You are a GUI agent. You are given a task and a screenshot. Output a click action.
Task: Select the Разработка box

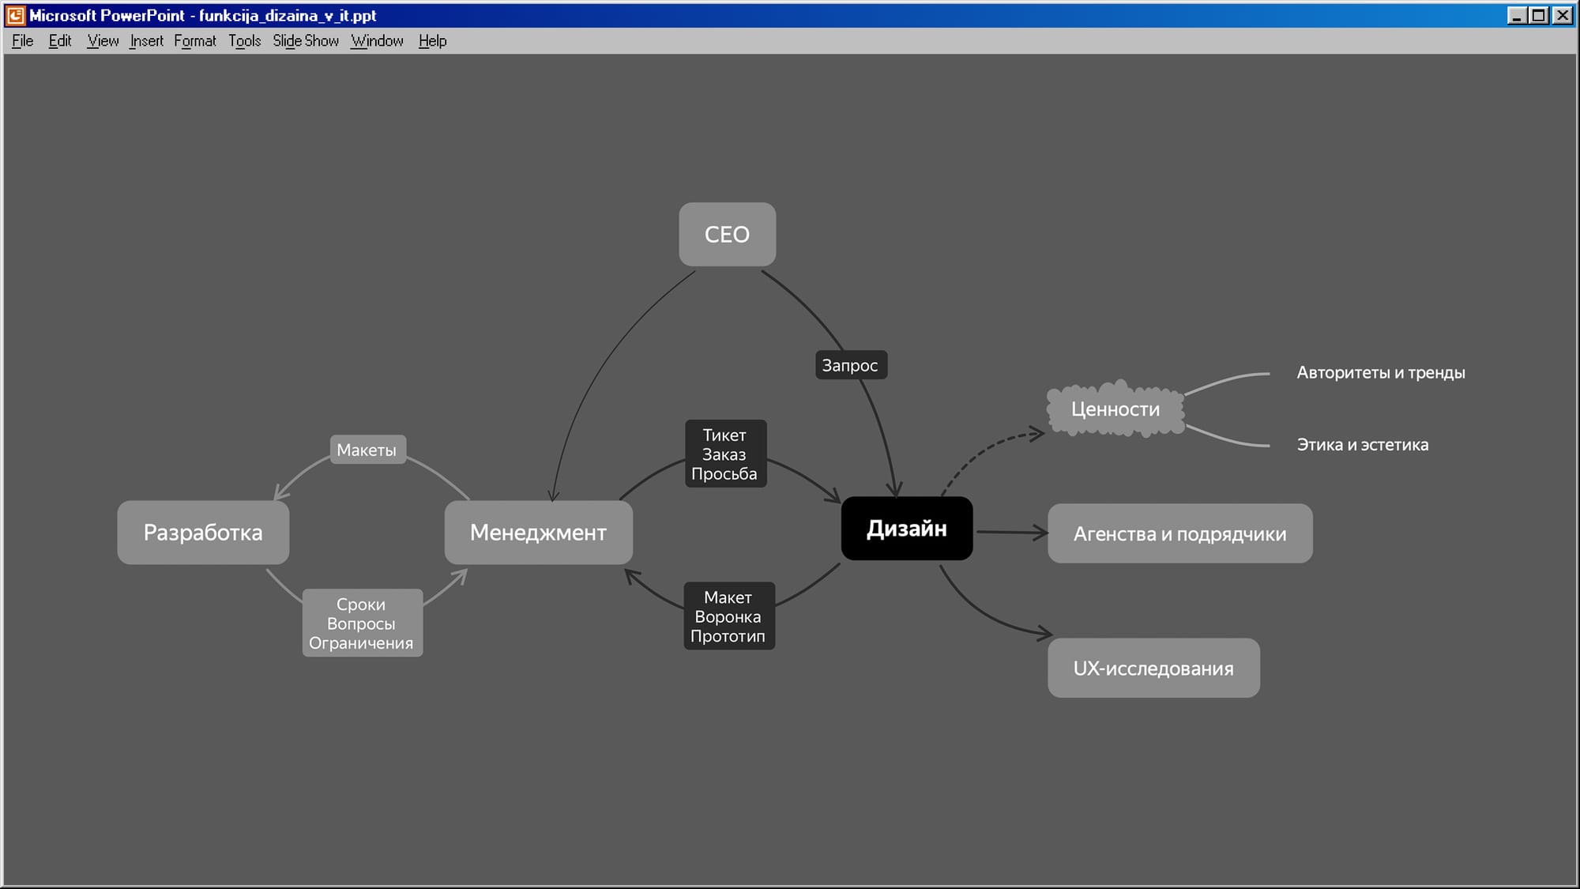203,533
